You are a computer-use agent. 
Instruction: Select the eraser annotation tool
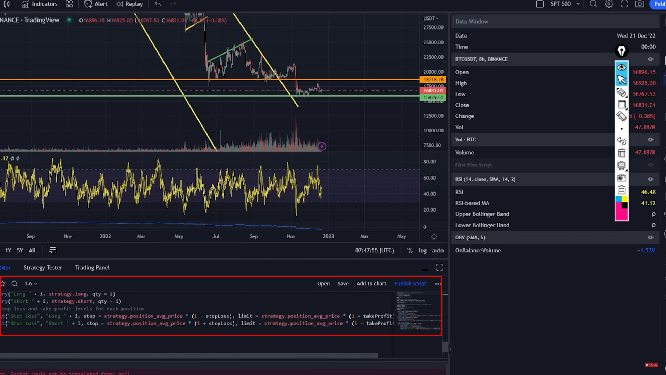coord(621,116)
